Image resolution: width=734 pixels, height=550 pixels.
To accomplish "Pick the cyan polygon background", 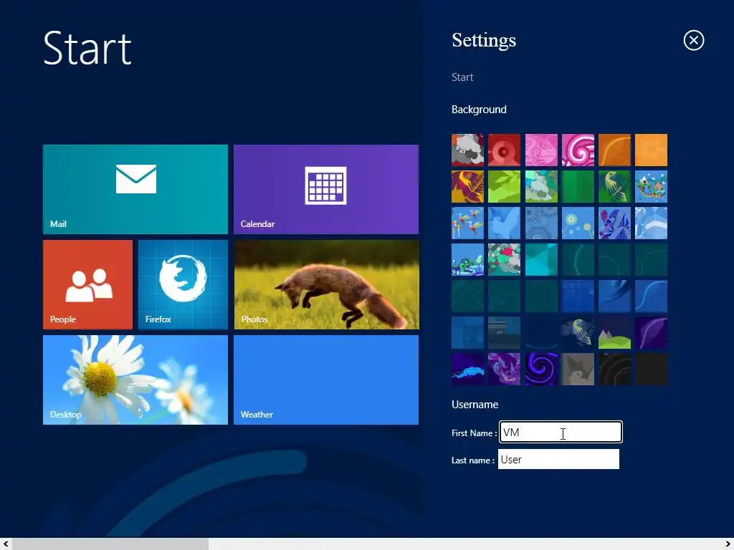I will (x=541, y=259).
